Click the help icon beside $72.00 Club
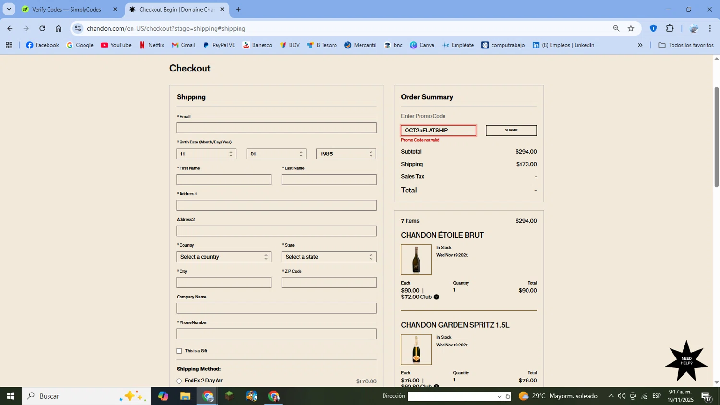The width and height of the screenshot is (720, 405). click(x=436, y=297)
